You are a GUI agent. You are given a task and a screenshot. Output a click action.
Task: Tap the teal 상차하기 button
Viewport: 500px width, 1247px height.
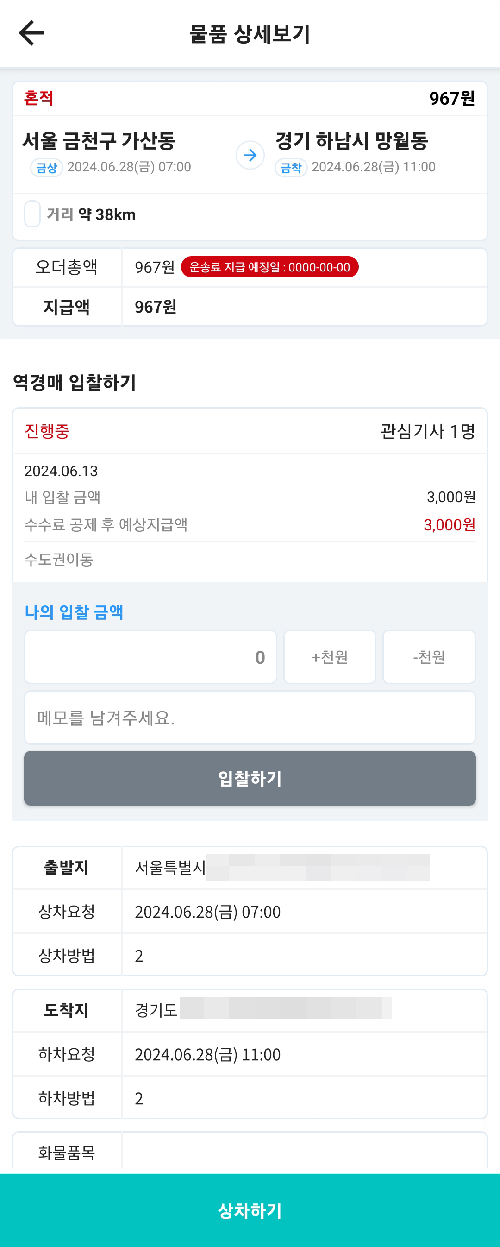250,1210
